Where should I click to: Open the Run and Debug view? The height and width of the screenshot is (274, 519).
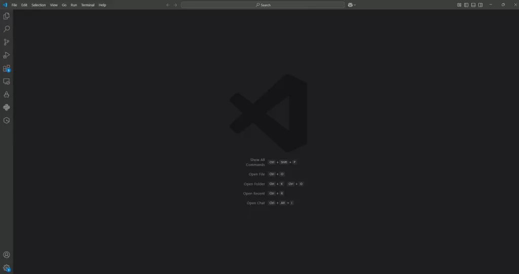click(7, 55)
